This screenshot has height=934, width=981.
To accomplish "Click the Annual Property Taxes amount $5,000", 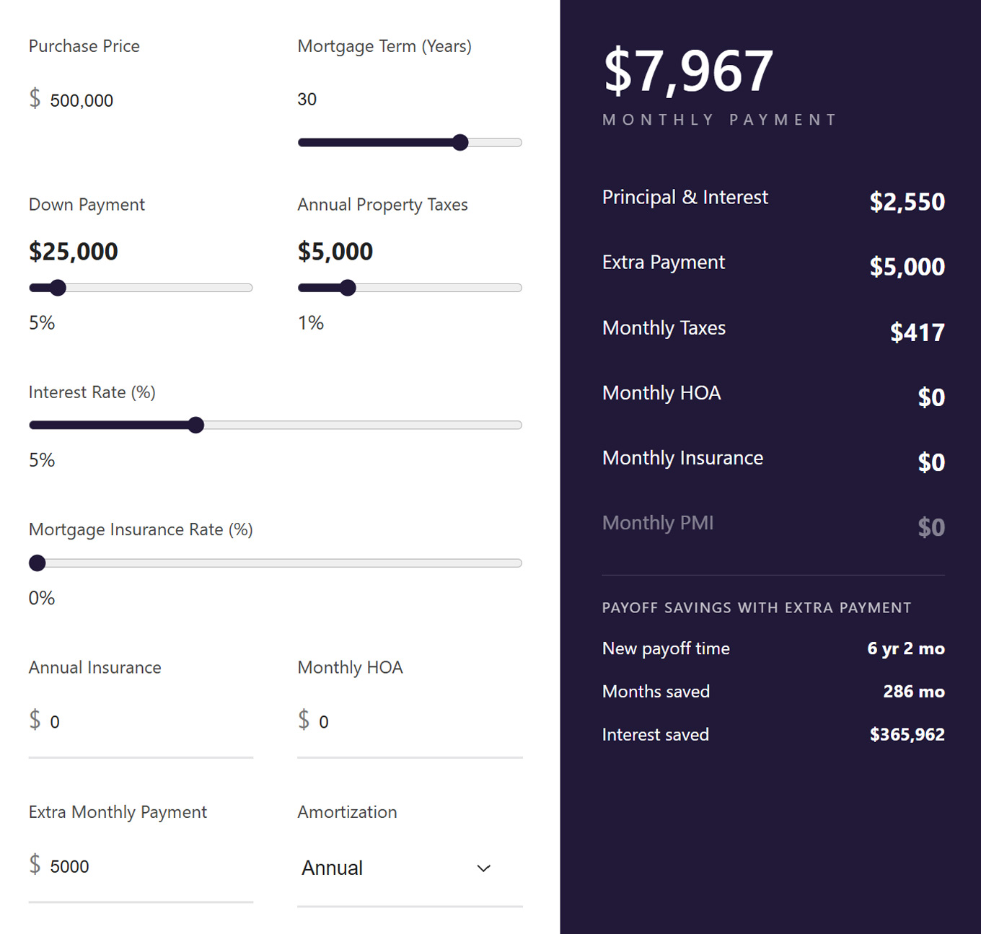I will point(335,251).
